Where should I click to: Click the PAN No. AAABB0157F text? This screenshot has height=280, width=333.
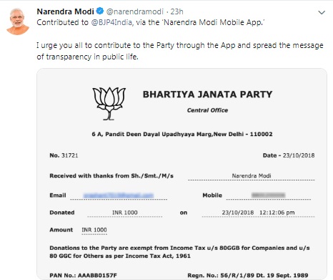pos(83,275)
